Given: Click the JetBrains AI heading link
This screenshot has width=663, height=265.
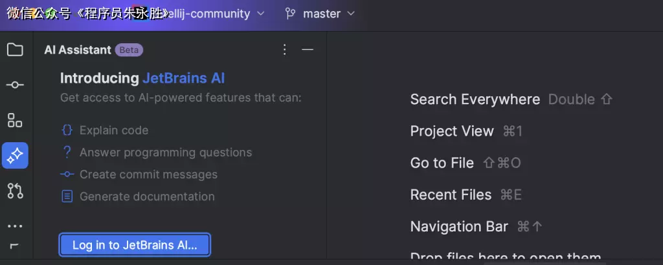Looking at the screenshot, I should (183, 78).
